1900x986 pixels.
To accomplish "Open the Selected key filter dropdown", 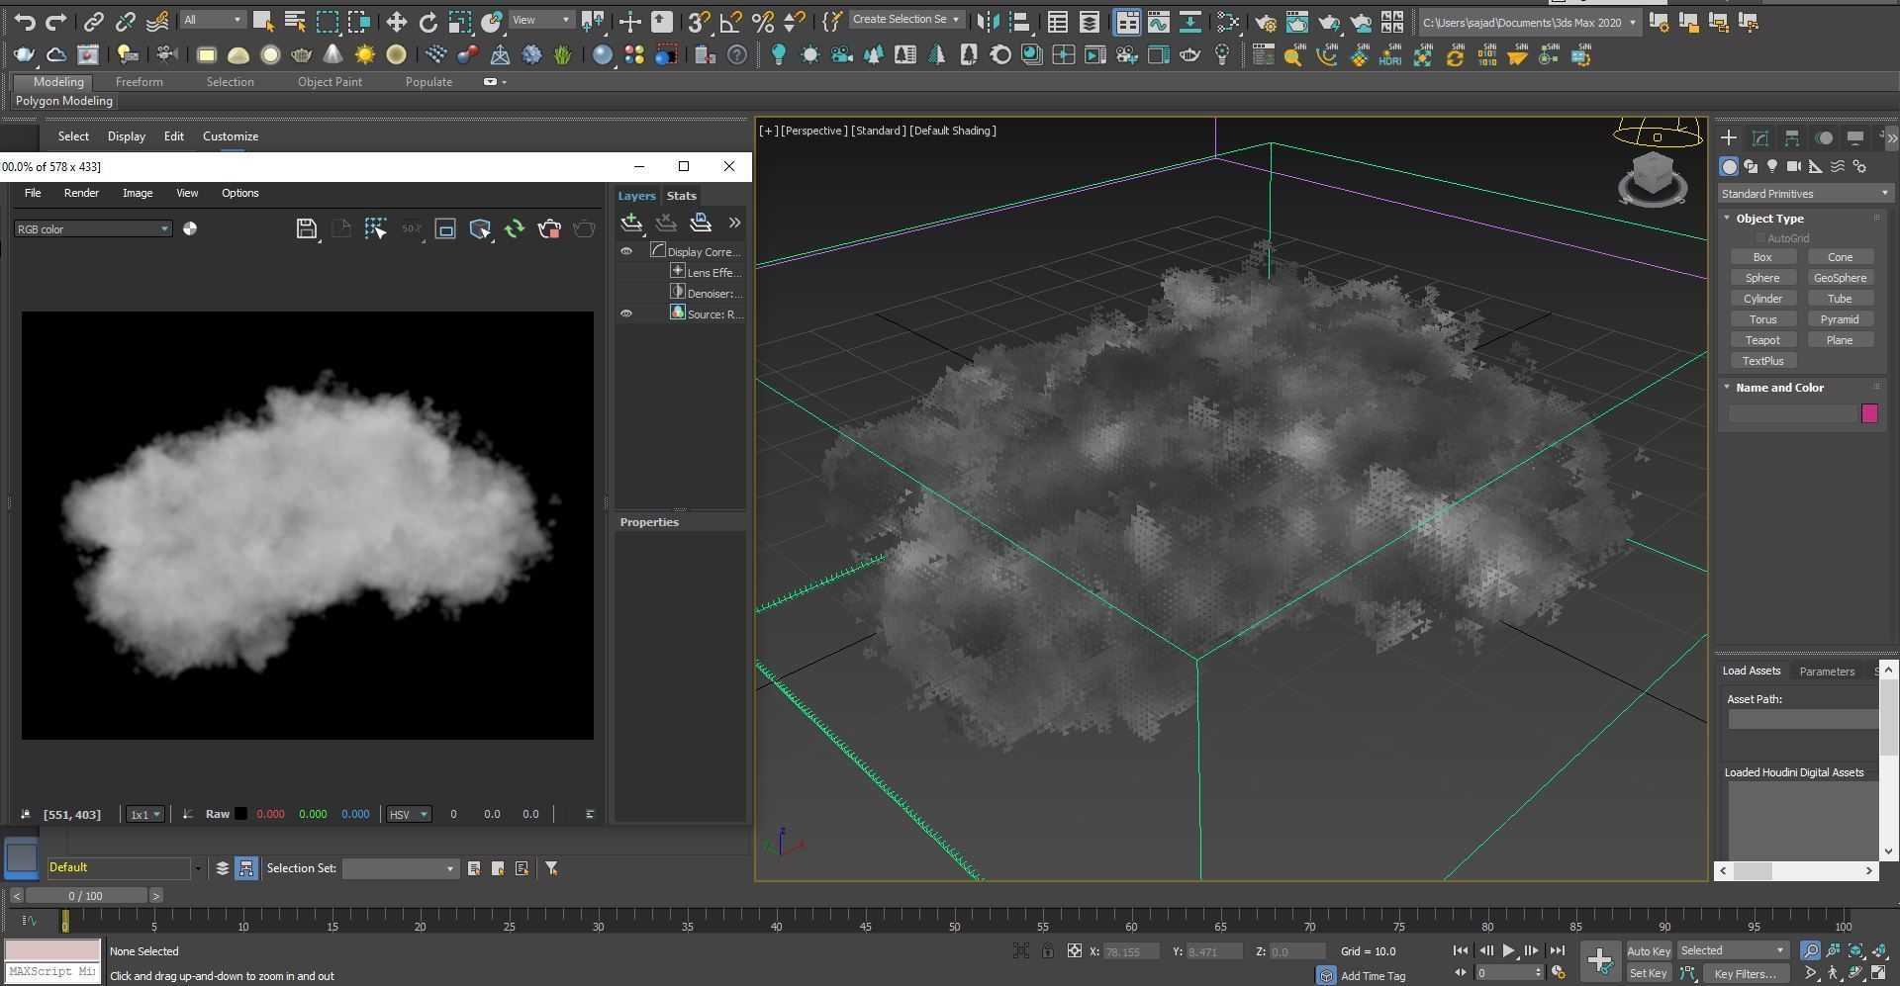I will (x=1732, y=950).
